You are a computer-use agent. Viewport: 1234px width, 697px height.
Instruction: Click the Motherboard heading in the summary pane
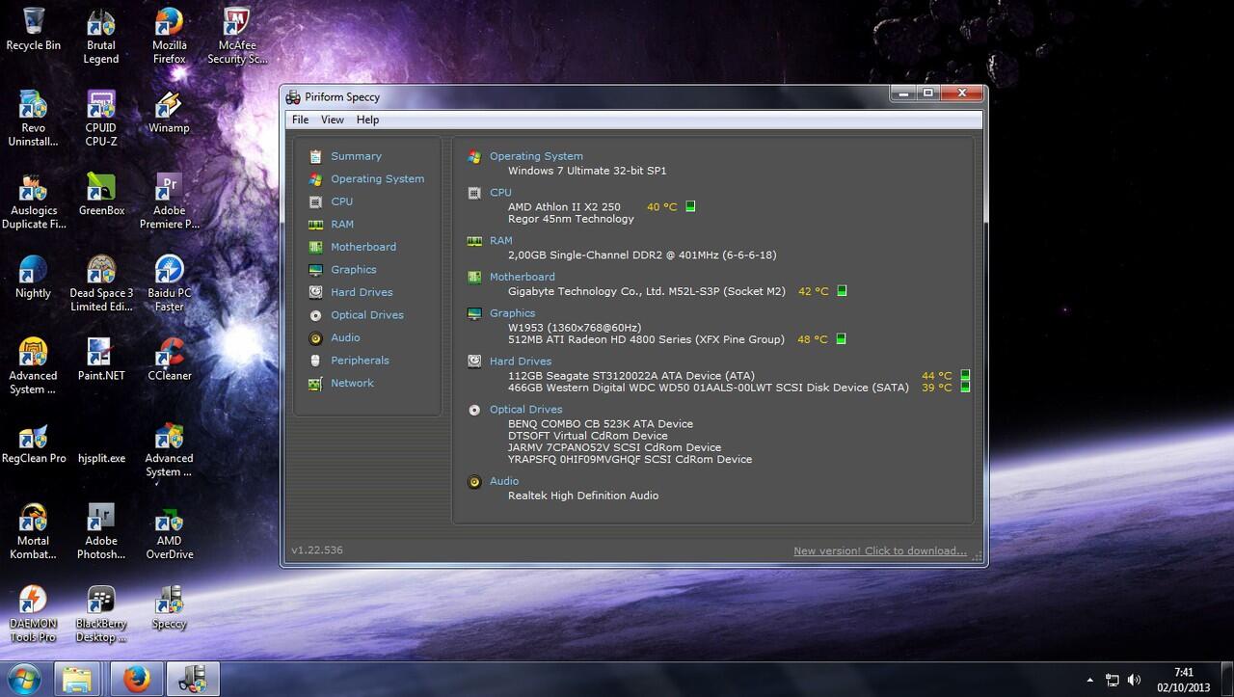click(x=523, y=277)
